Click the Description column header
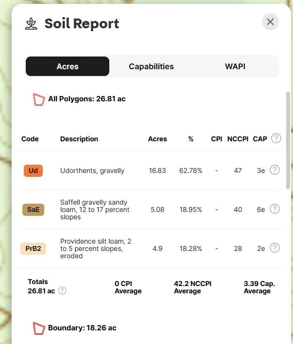Viewport: 293px width, 344px height. [79, 139]
